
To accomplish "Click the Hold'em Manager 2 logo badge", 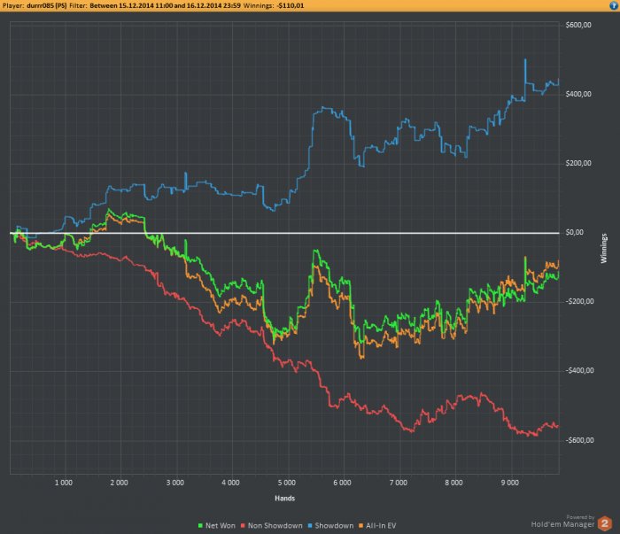I will click(605, 523).
